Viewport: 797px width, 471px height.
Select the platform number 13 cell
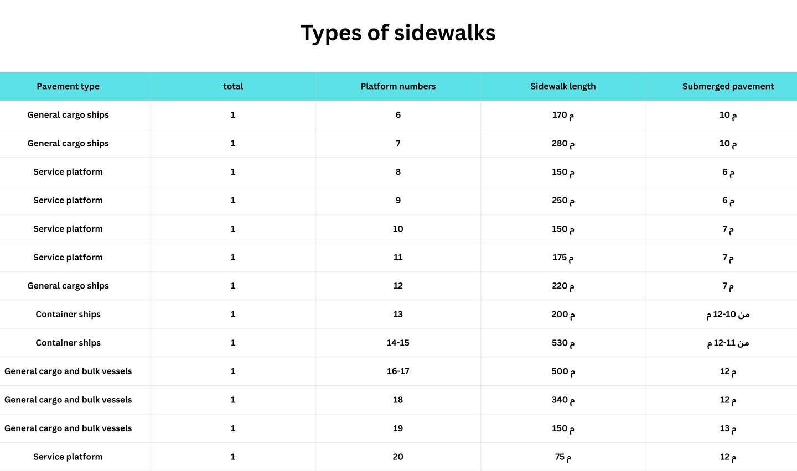pos(398,315)
